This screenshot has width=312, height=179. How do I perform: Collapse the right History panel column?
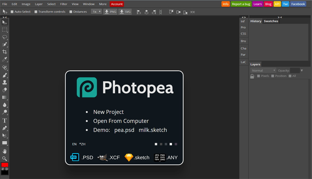280,17
